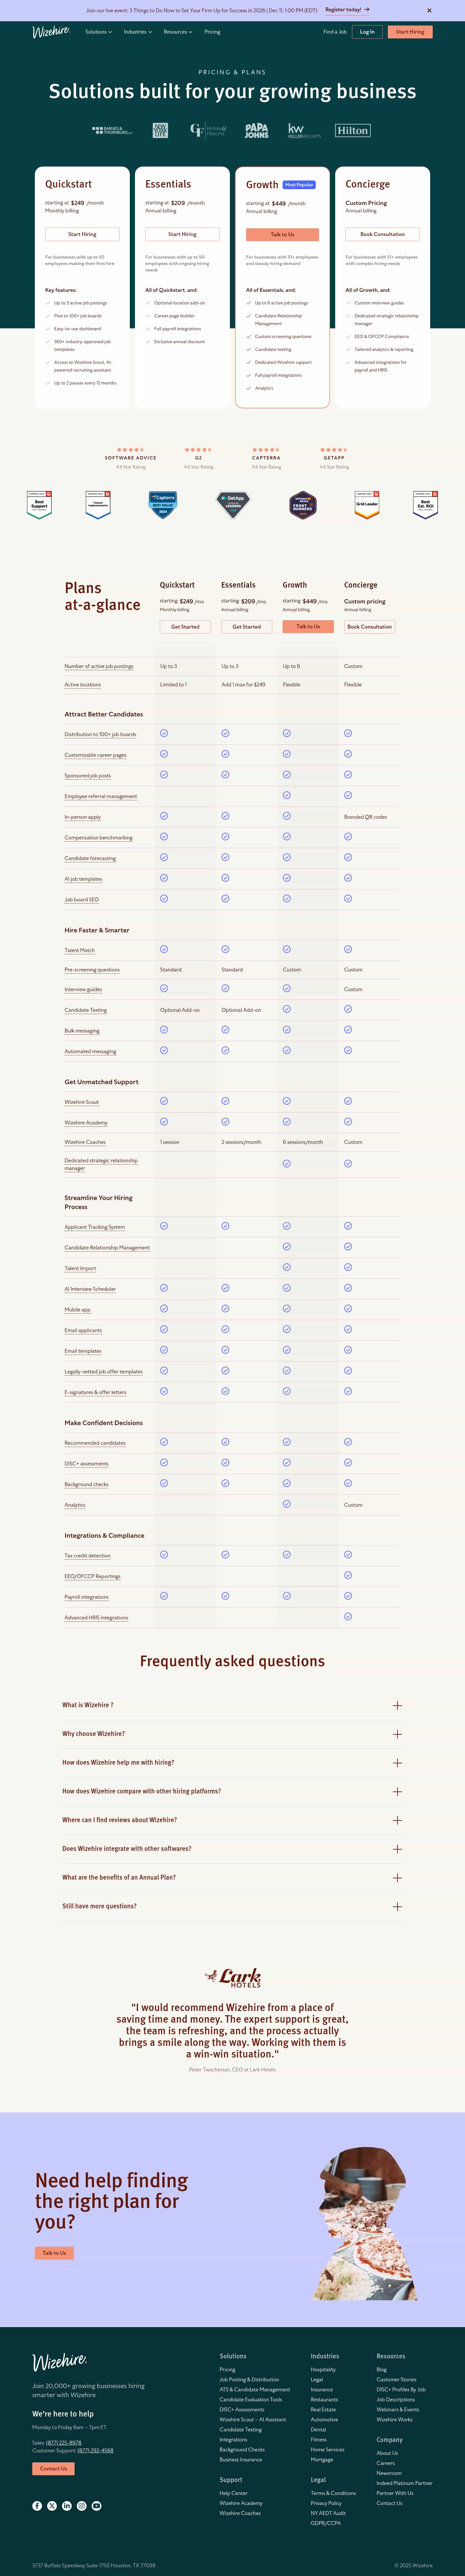465x2576 pixels.
Task: Click Book Consultation on Concierge card
Action: coord(382,234)
